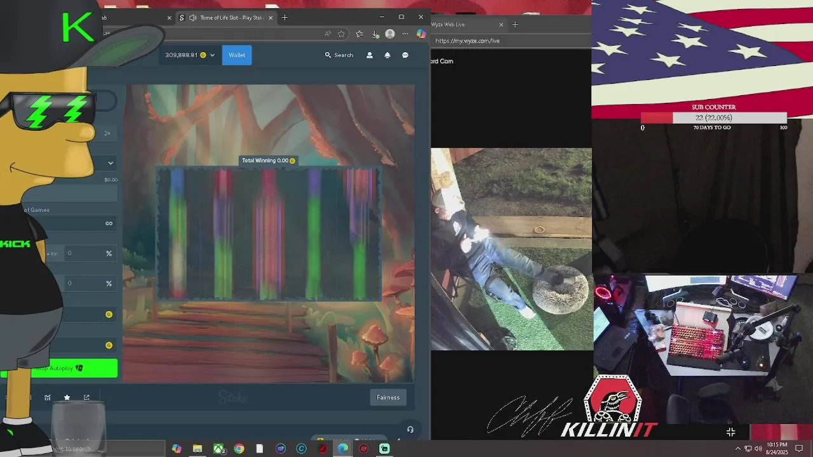
Task: Open the browser profile avatar
Action: [x=390, y=34]
